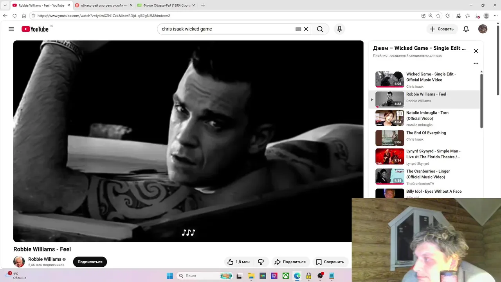This screenshot has height=282, width=501.
Task: Play The Cranberries - Linger from playlist
Action: [x=424, y=177]
